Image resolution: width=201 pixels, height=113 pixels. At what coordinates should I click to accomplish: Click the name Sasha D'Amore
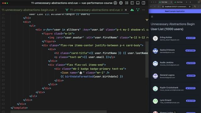[x=167, y=50]
